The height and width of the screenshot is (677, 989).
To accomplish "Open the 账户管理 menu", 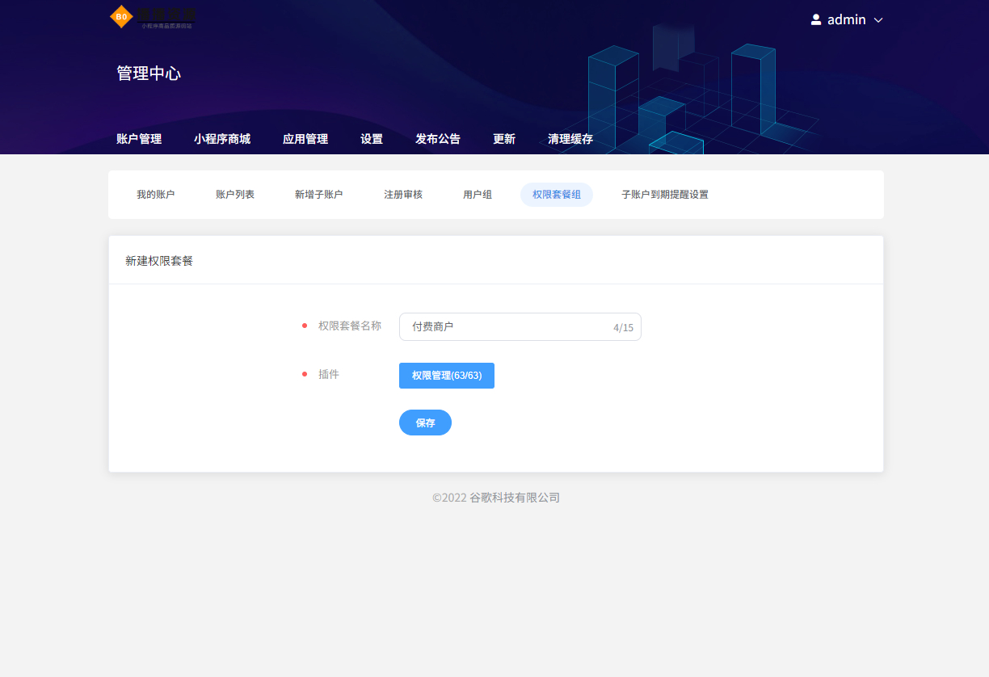I will [138, 138].
